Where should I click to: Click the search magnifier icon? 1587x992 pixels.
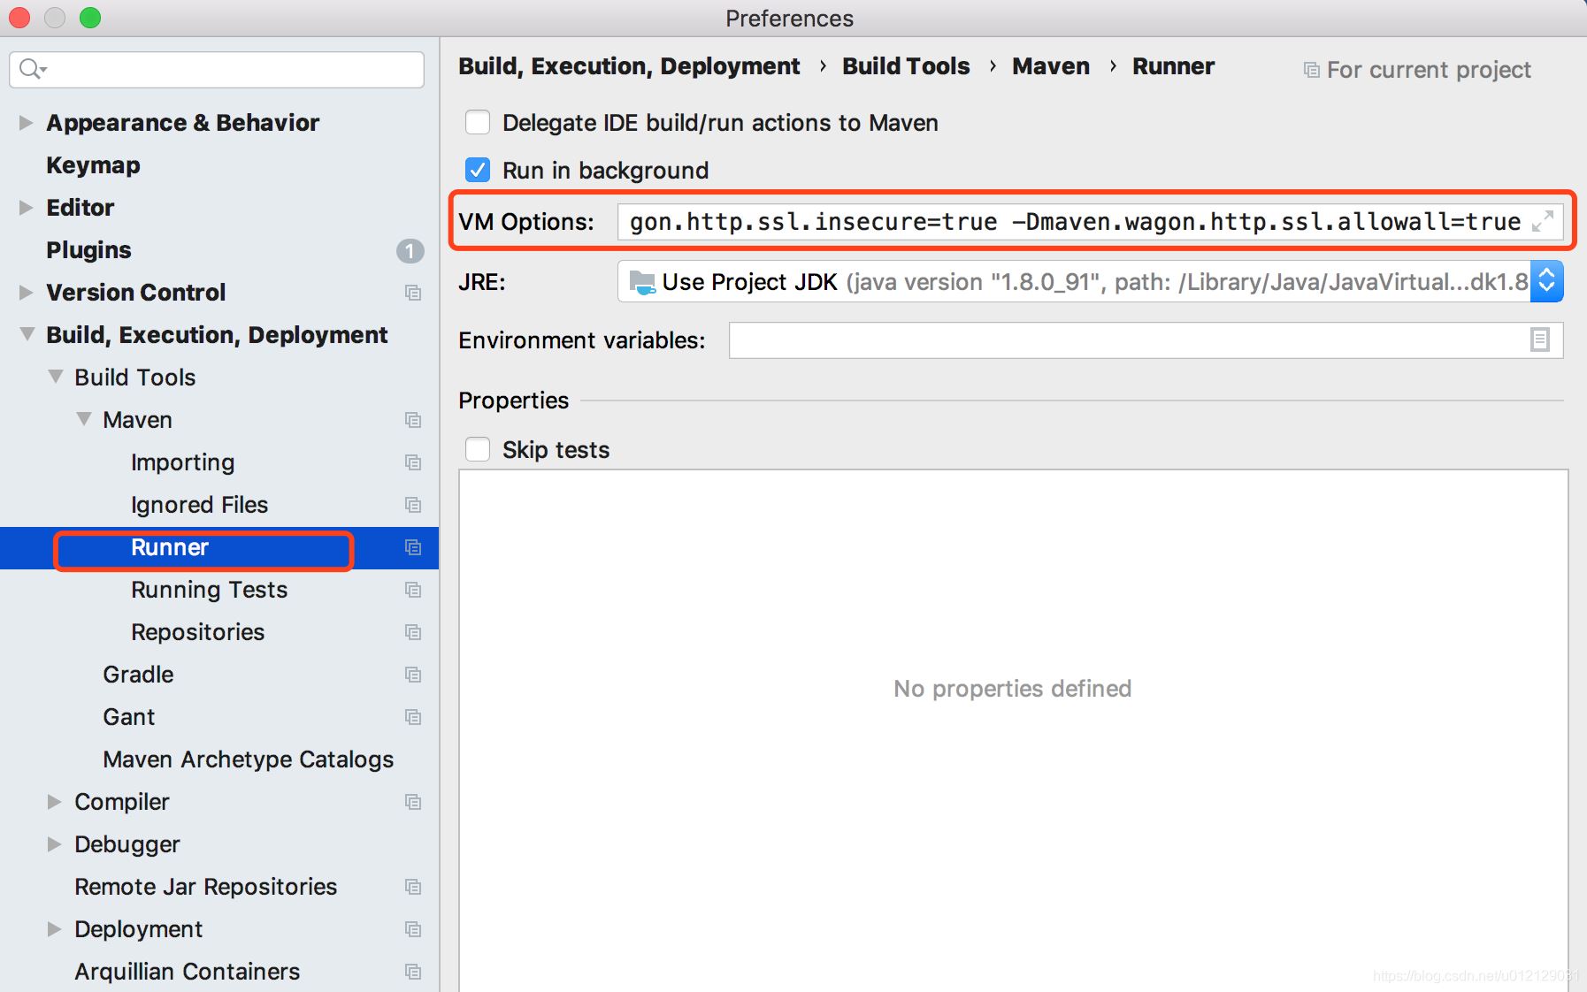click(32, 69)
